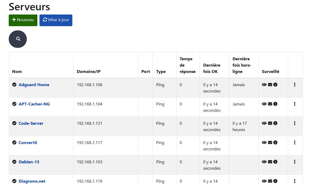Toggle the check icon beside Debian-13

pyautogui.click(x=15, y=162)
